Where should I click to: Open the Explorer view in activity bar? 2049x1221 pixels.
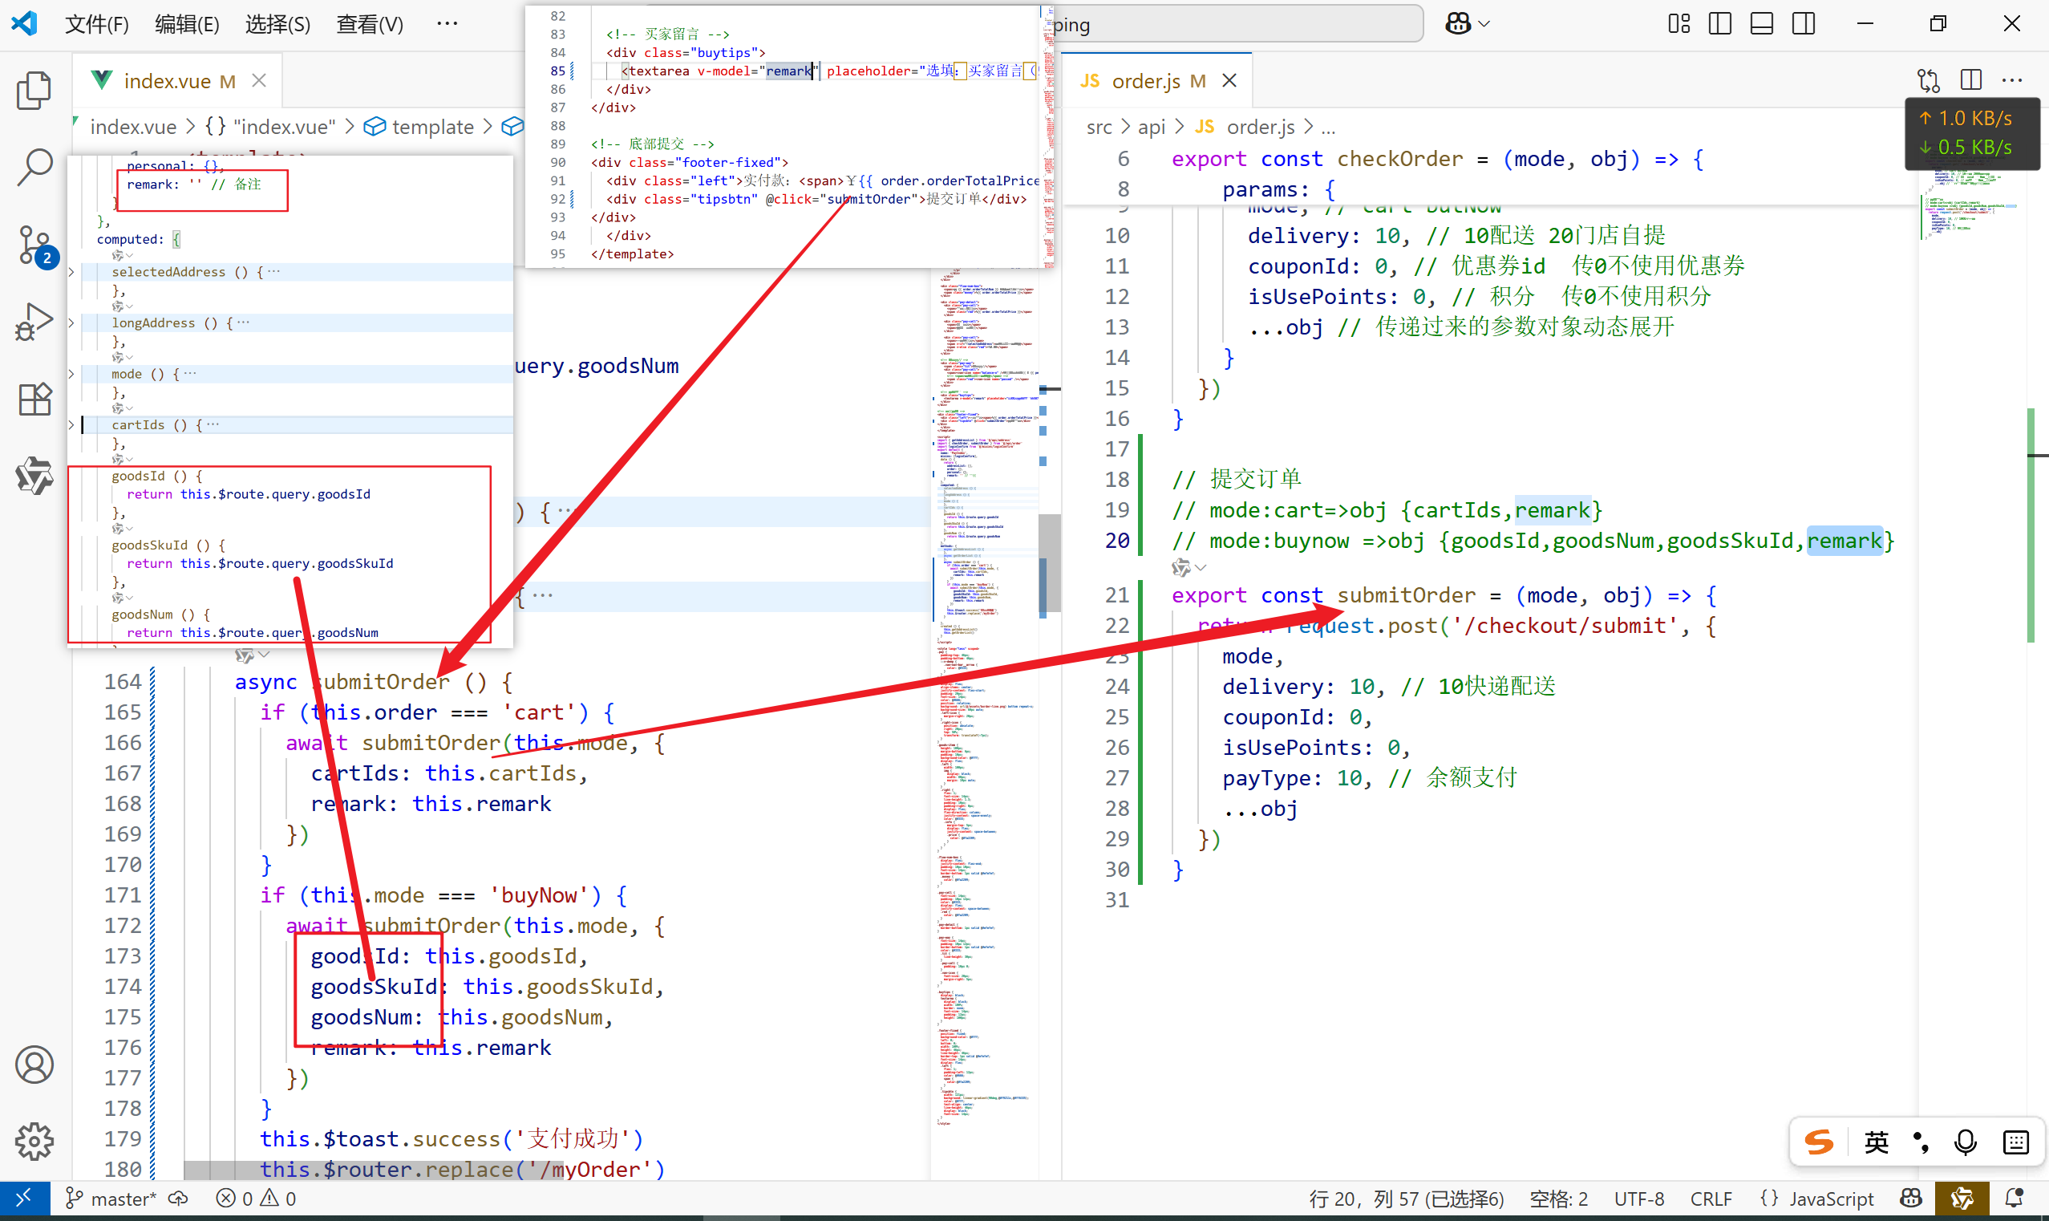click(34, 91)
